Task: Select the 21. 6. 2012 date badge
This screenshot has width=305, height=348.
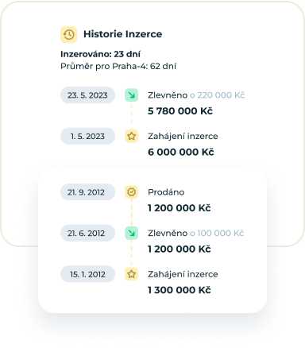Action: click(87, 233)
